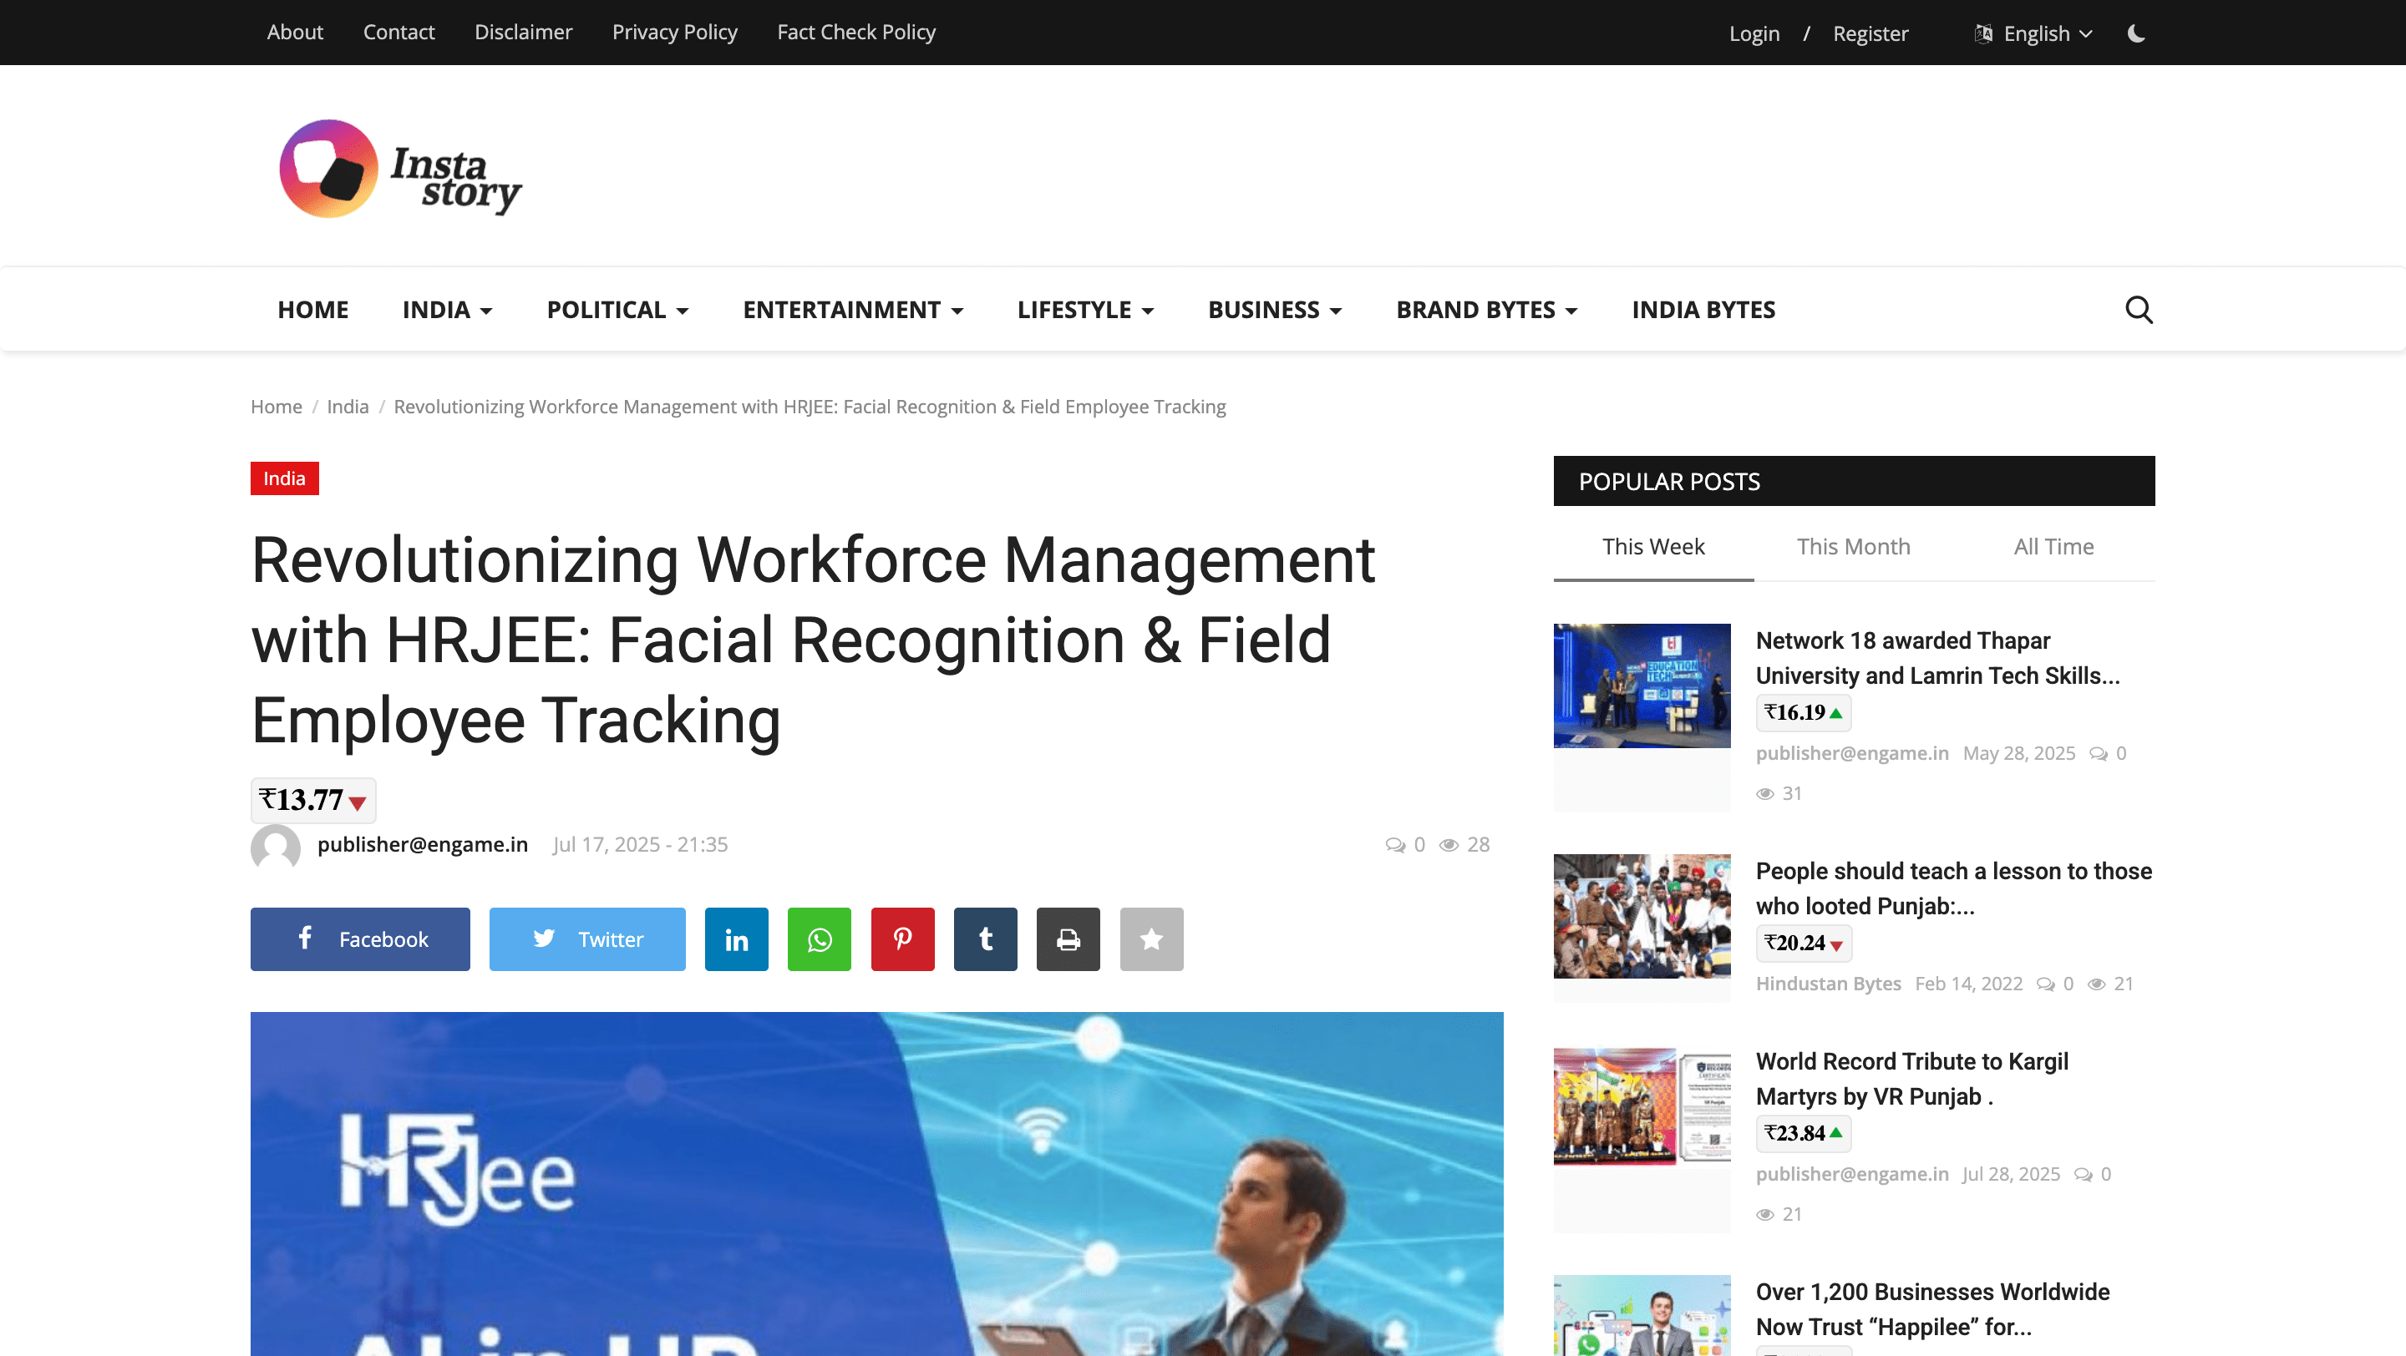The width and height of the screenshot is (2406, 1356).
Task: Open Network 18 awarded post thumbnail
Action: coord(1641,685)
